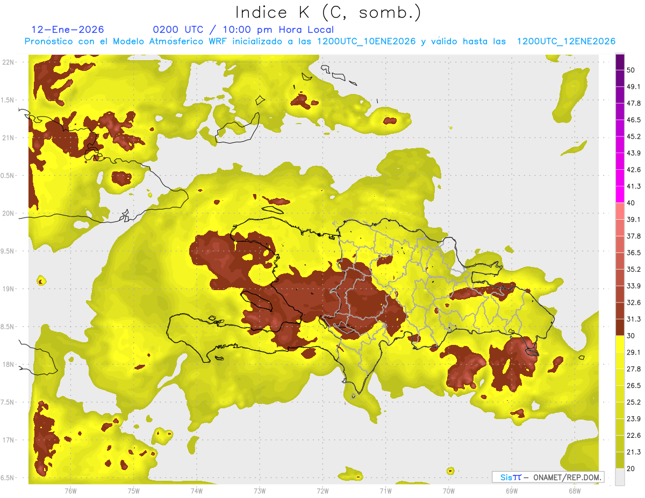Click the "17N" latitude label
The height and width of the screenshot is (498, 645).
tap(9, 440)
